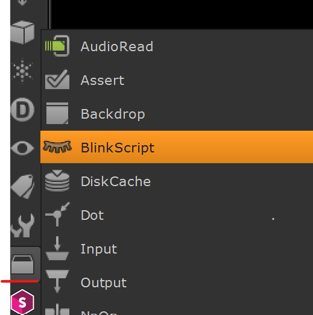Open the Other nodes box toolbar icon
Screen dimensions: 313x315
(22, 264)
